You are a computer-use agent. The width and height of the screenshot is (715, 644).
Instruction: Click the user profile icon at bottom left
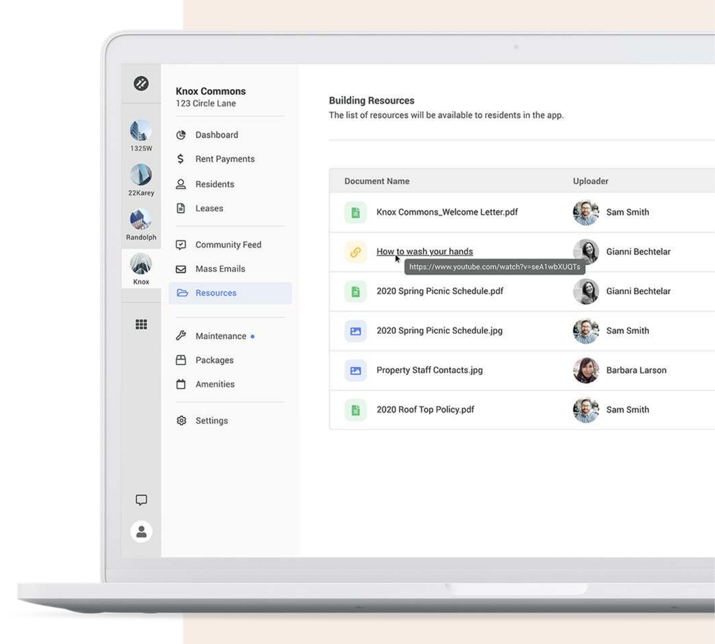click(141, 532)
